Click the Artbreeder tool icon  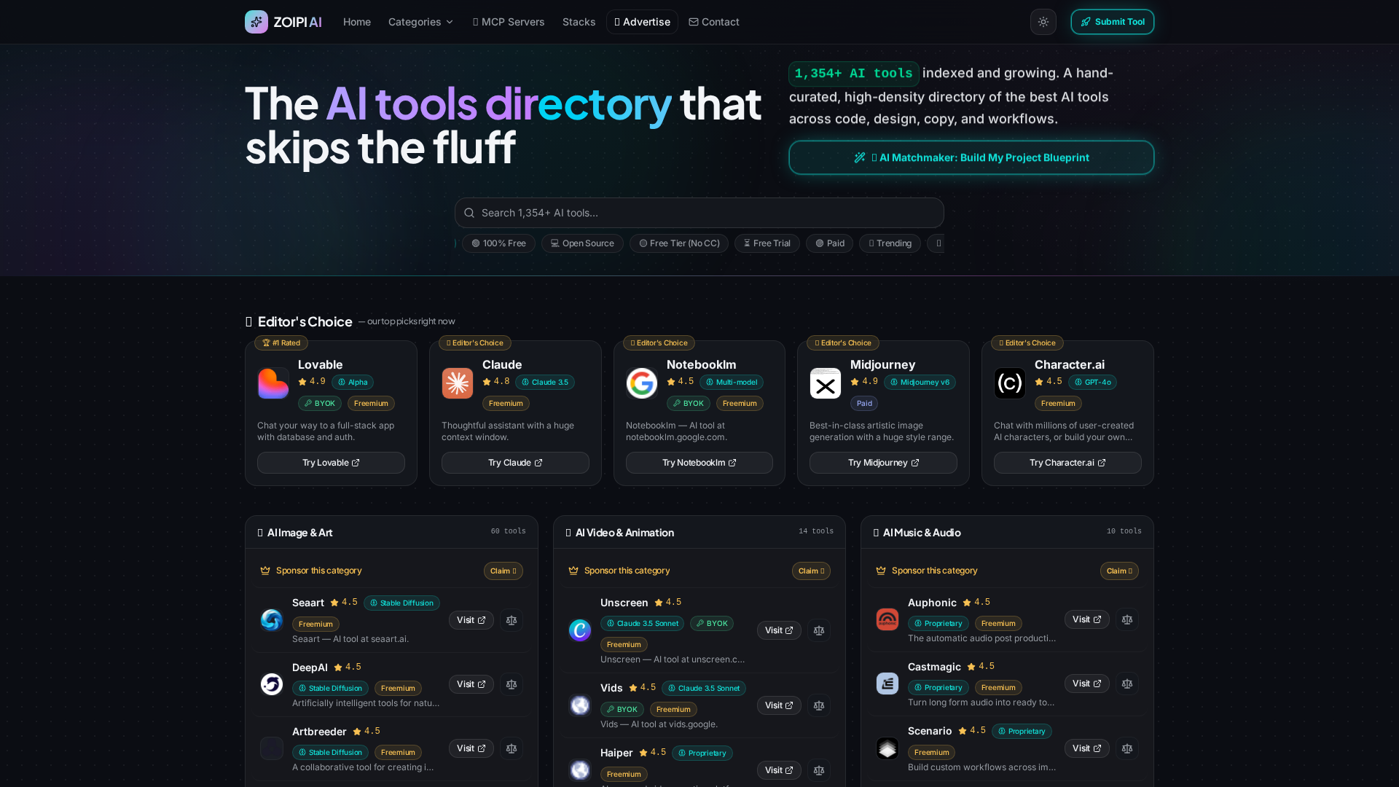(272, 748)
